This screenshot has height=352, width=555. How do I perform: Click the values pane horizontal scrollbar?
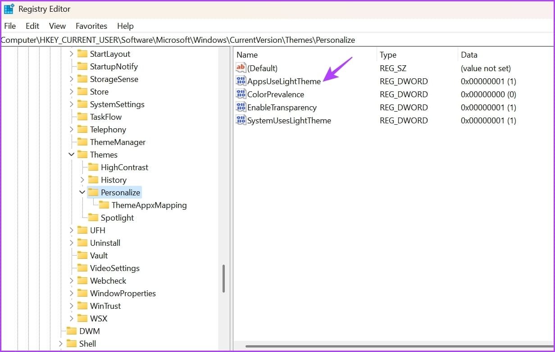pos(400,346)
